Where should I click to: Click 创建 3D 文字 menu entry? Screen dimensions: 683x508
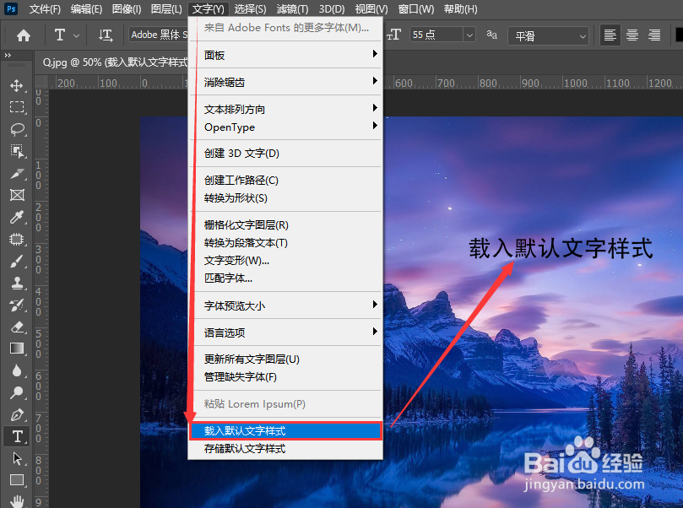(245, 153)
